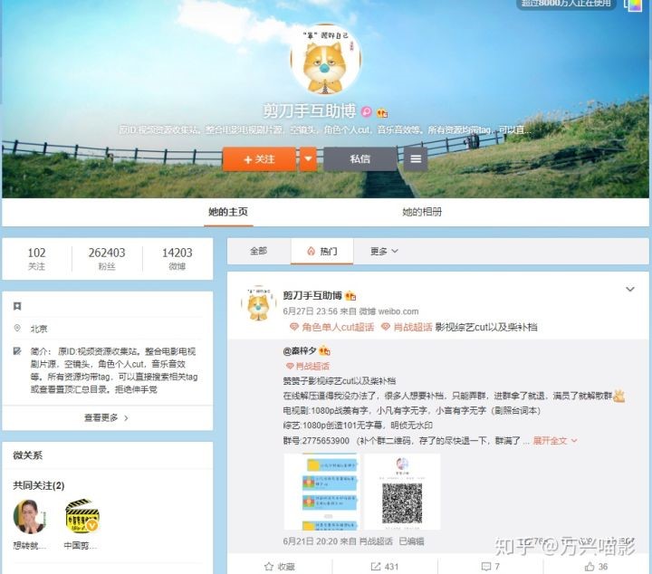Click the bookmark badge icon in info panel

[x=17, y=306]
